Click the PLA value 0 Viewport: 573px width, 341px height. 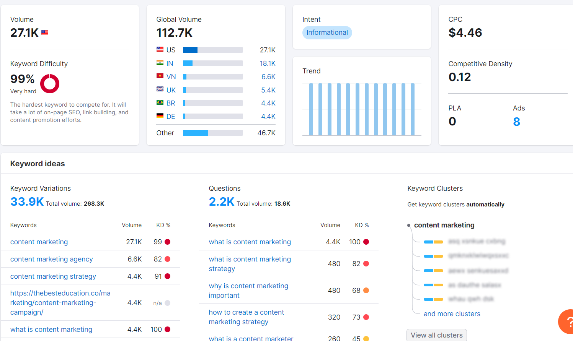tap(452, 122)
